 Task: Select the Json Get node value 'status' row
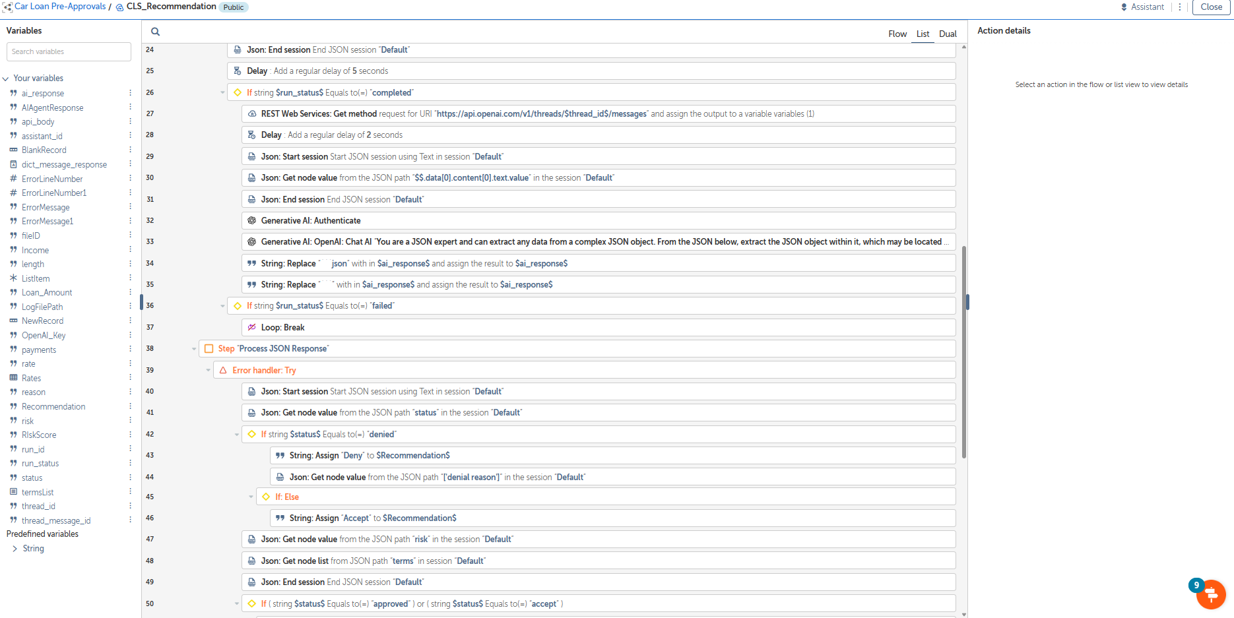click(599, 413)
